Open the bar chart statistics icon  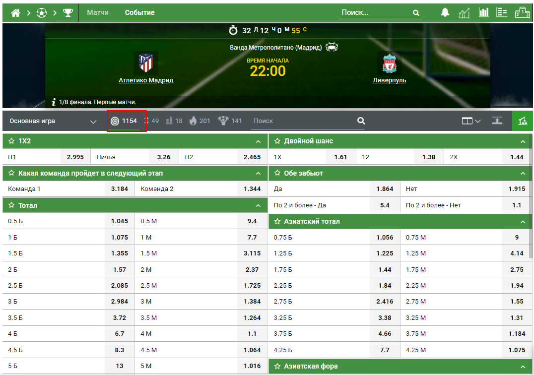click(483, 13)
